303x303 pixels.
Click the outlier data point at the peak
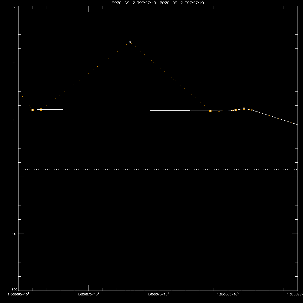(x=130, y=42)
